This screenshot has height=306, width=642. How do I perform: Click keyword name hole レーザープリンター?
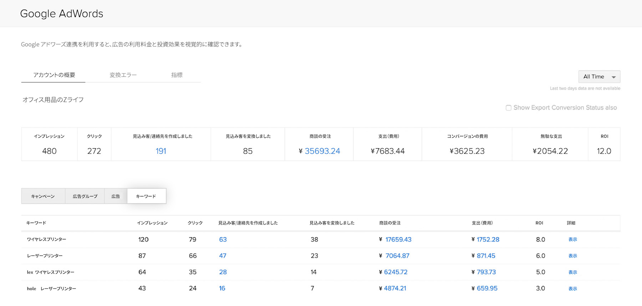coord(51,289)
